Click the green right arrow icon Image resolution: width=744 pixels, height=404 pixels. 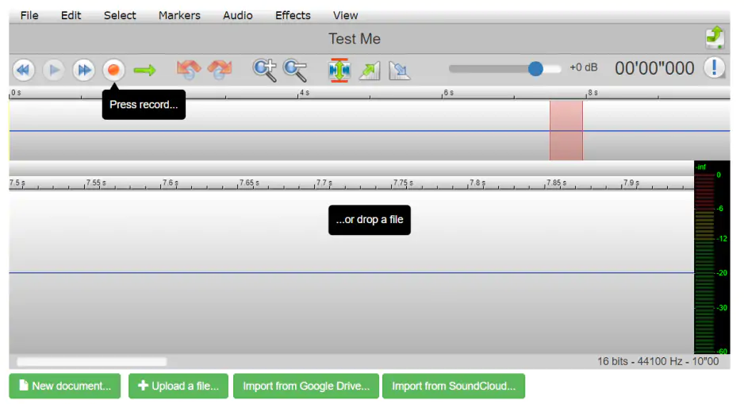point(144,70)
